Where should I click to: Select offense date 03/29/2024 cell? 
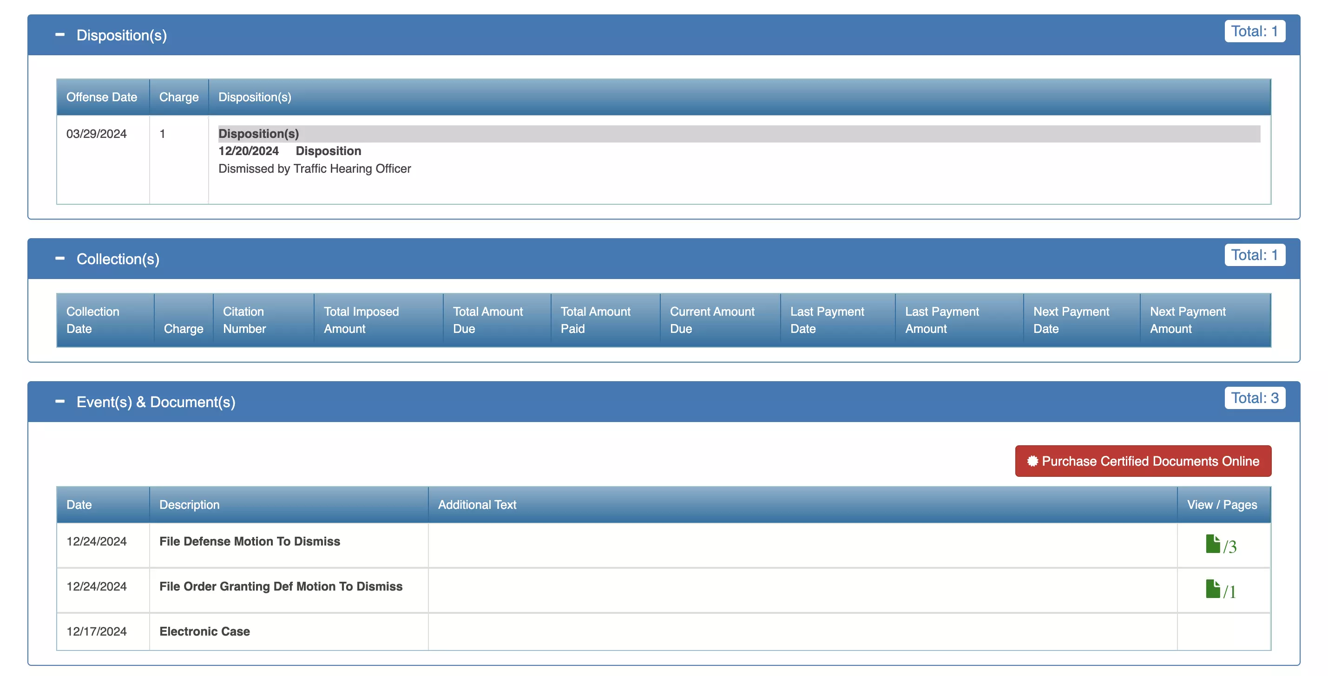tap(103, 159)
